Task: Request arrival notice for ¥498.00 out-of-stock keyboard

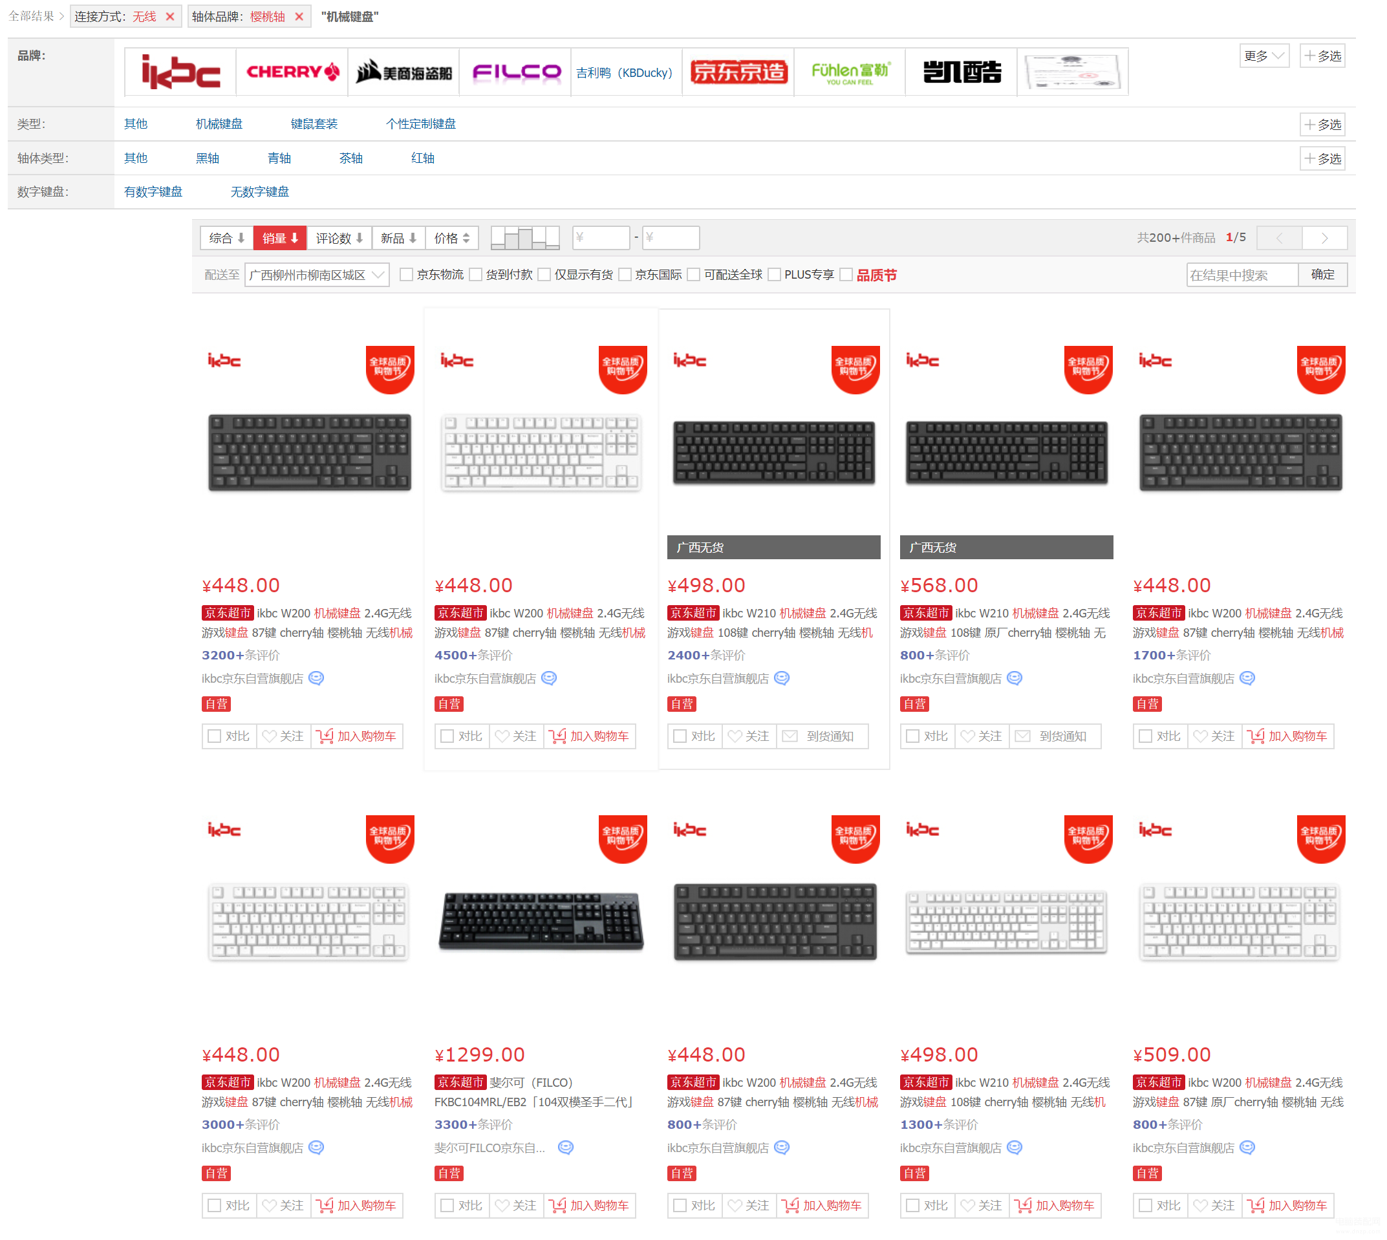Action: coord(822,736)
